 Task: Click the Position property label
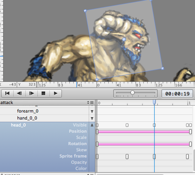[78, 131]
